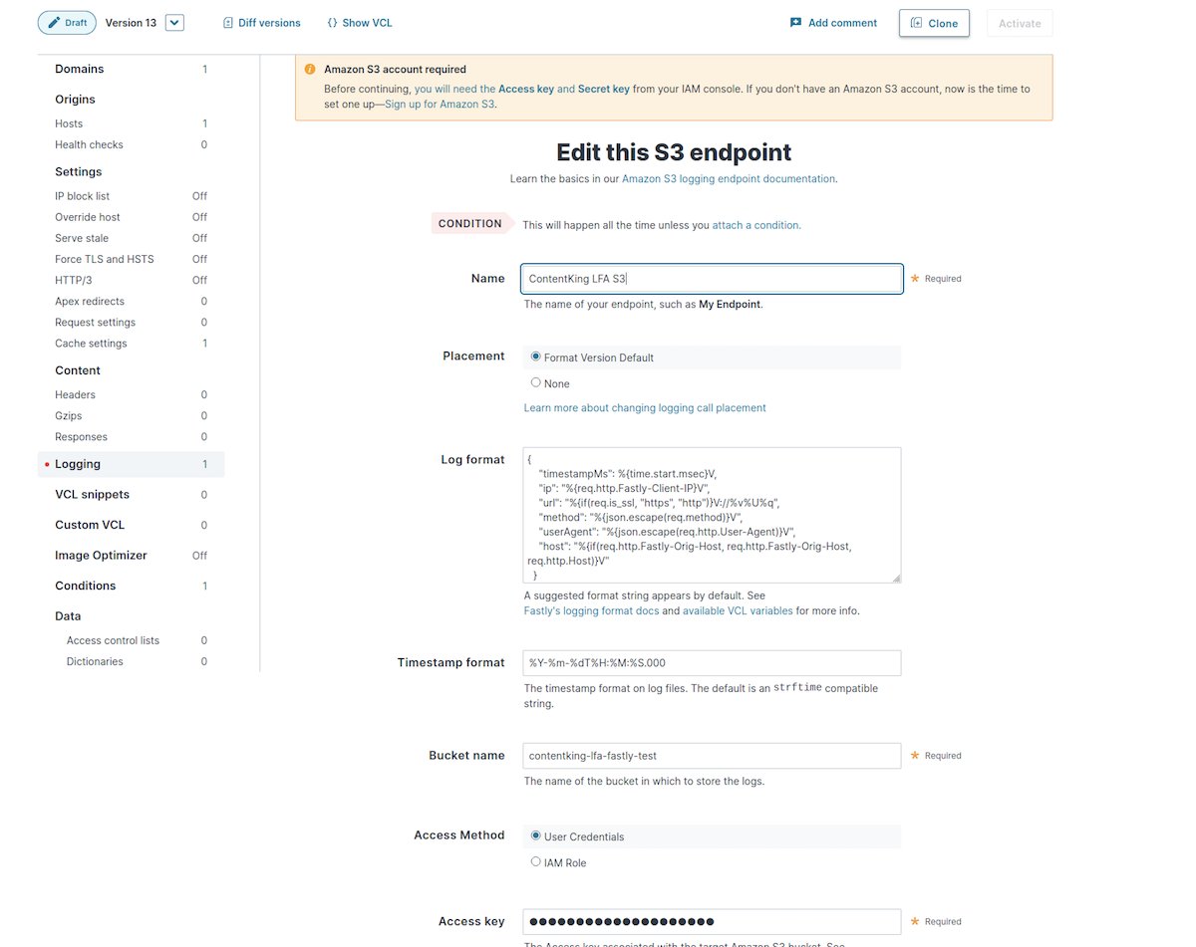Click the Show VCL braces icon
Screen dimensions: 1196x947
pos(332,23)
